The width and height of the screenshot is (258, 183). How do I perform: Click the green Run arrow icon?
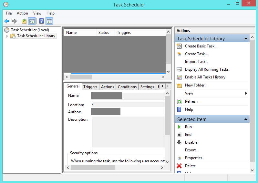[x=179, y=127]
